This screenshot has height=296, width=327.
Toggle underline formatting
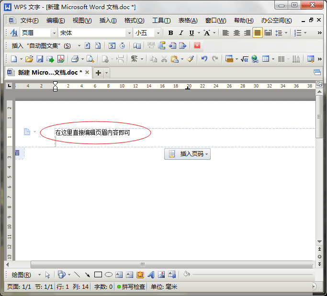(x=192, y=33)
